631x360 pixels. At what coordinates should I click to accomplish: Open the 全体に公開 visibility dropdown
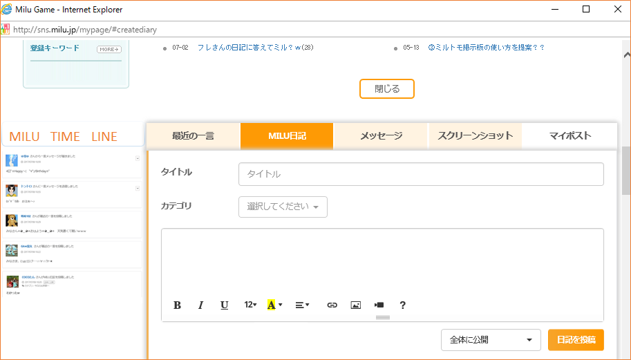click(491, 340)
